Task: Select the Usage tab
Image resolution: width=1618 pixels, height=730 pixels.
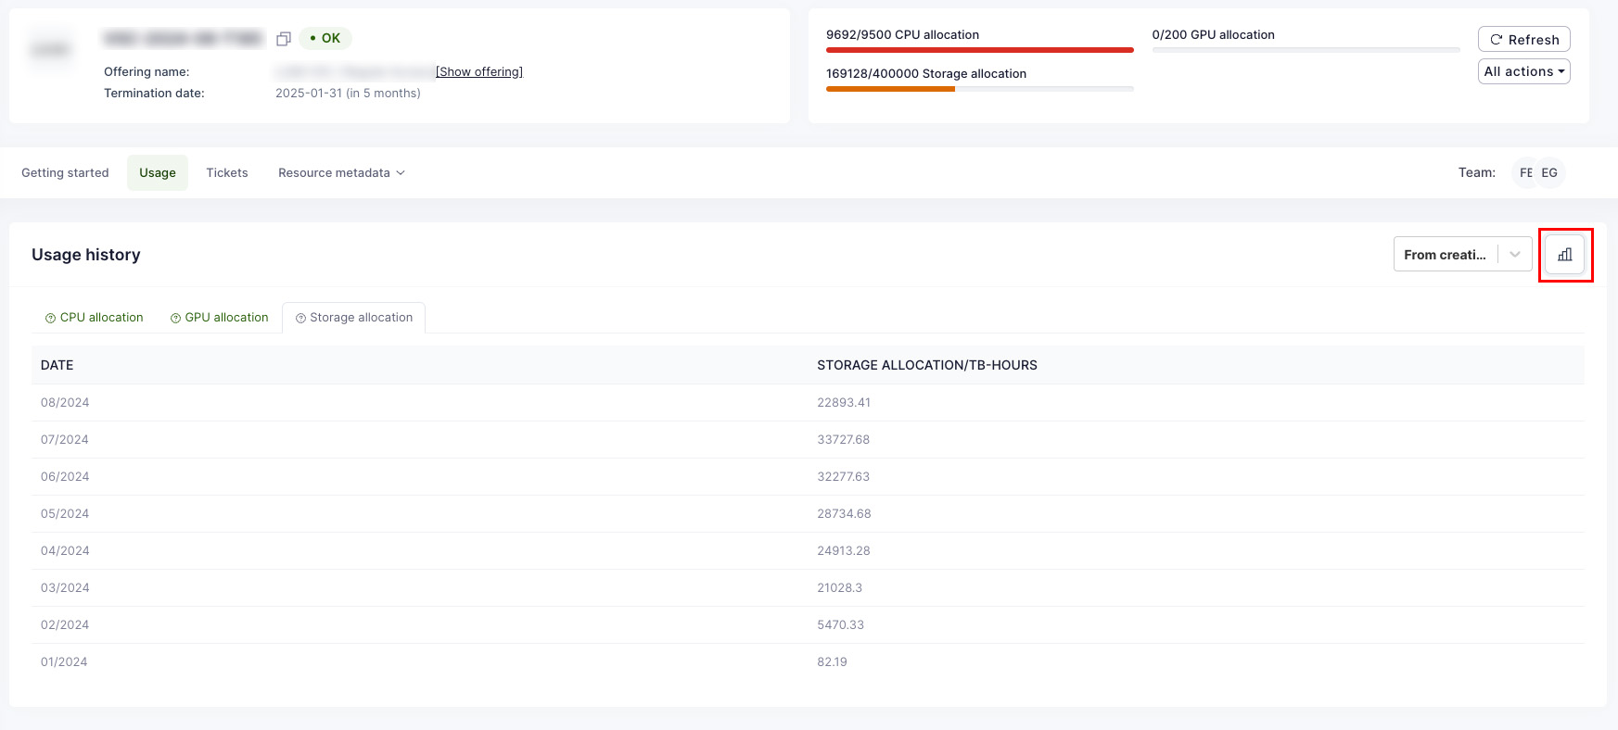Action: pos(158,173)
